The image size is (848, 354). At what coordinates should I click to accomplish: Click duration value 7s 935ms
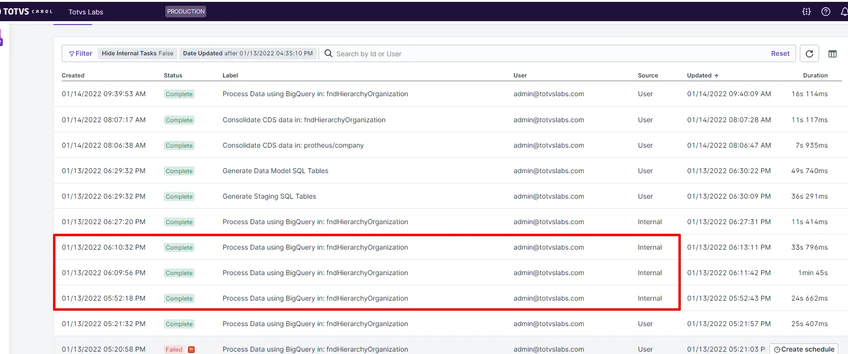811,145
